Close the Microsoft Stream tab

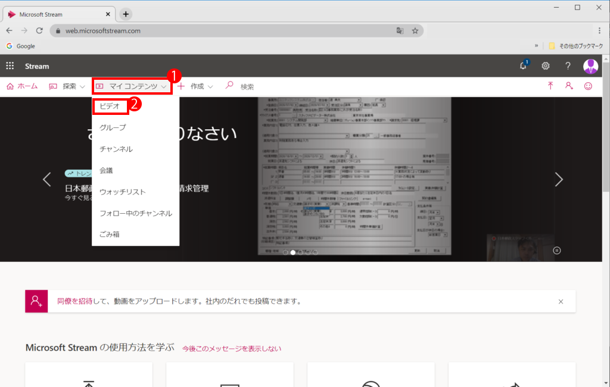108,14
